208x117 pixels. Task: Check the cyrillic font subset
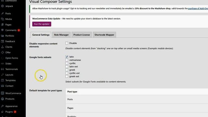[x=67, y=63]
